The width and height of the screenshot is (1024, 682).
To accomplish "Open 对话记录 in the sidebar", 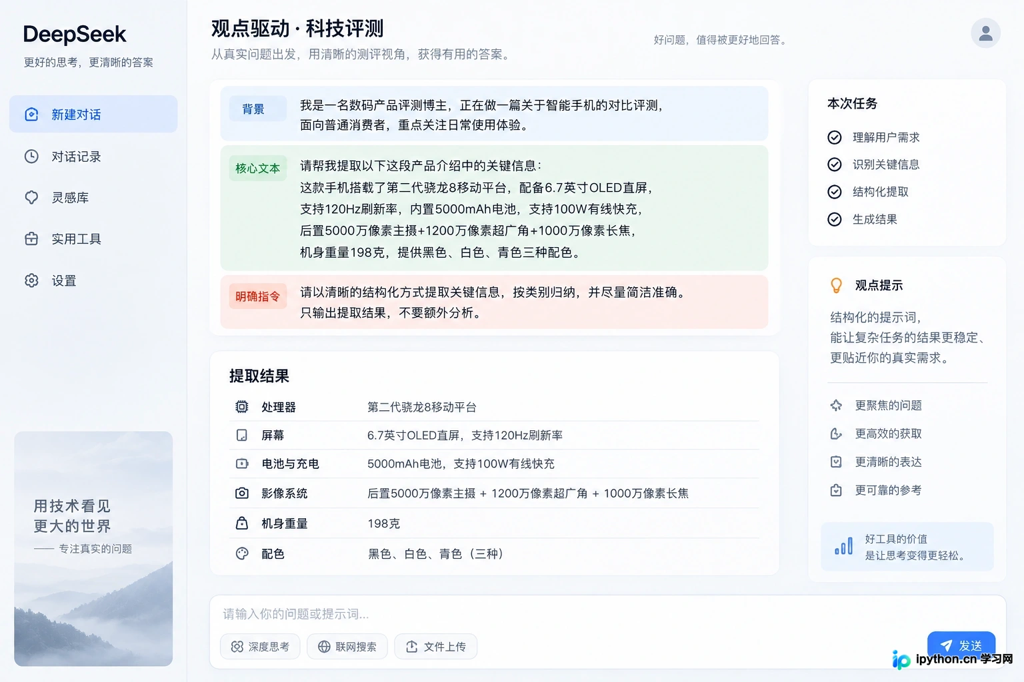I will coord(93,157).
